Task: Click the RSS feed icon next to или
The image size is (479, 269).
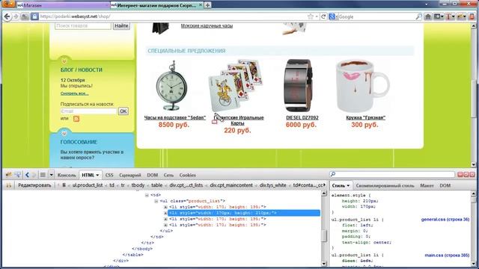Action: coord(76,119)
